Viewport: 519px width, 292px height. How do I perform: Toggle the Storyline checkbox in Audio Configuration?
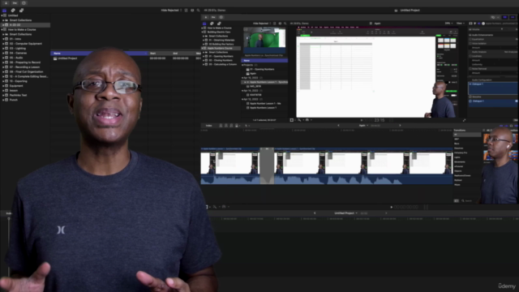point(470,97)
